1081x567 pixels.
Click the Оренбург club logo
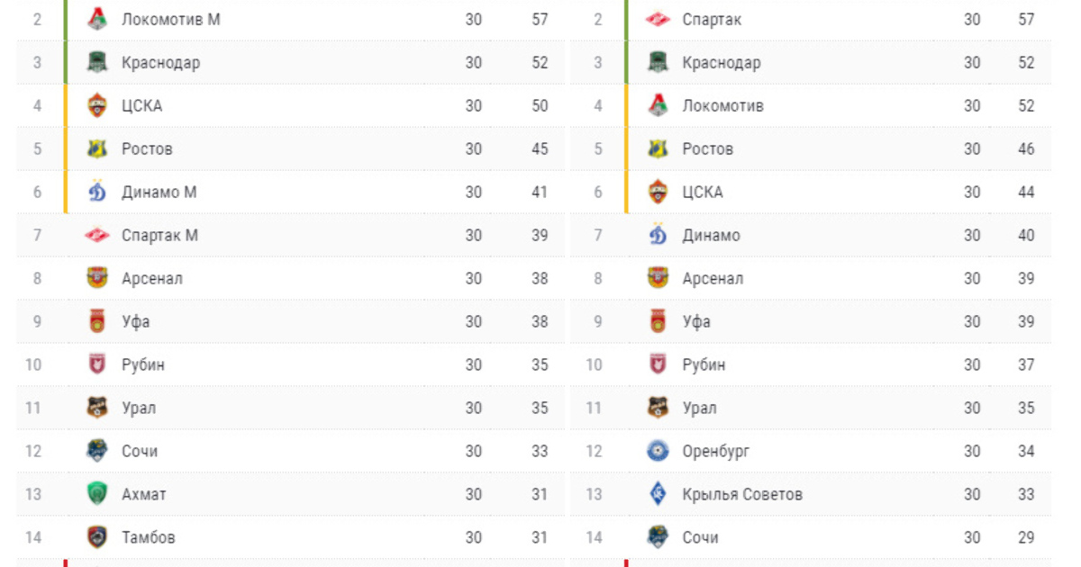coord(659,451)
